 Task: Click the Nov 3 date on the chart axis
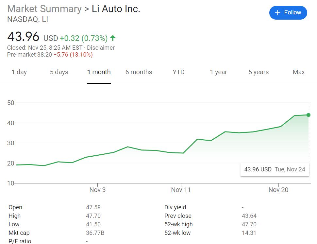tap(97, 190)
